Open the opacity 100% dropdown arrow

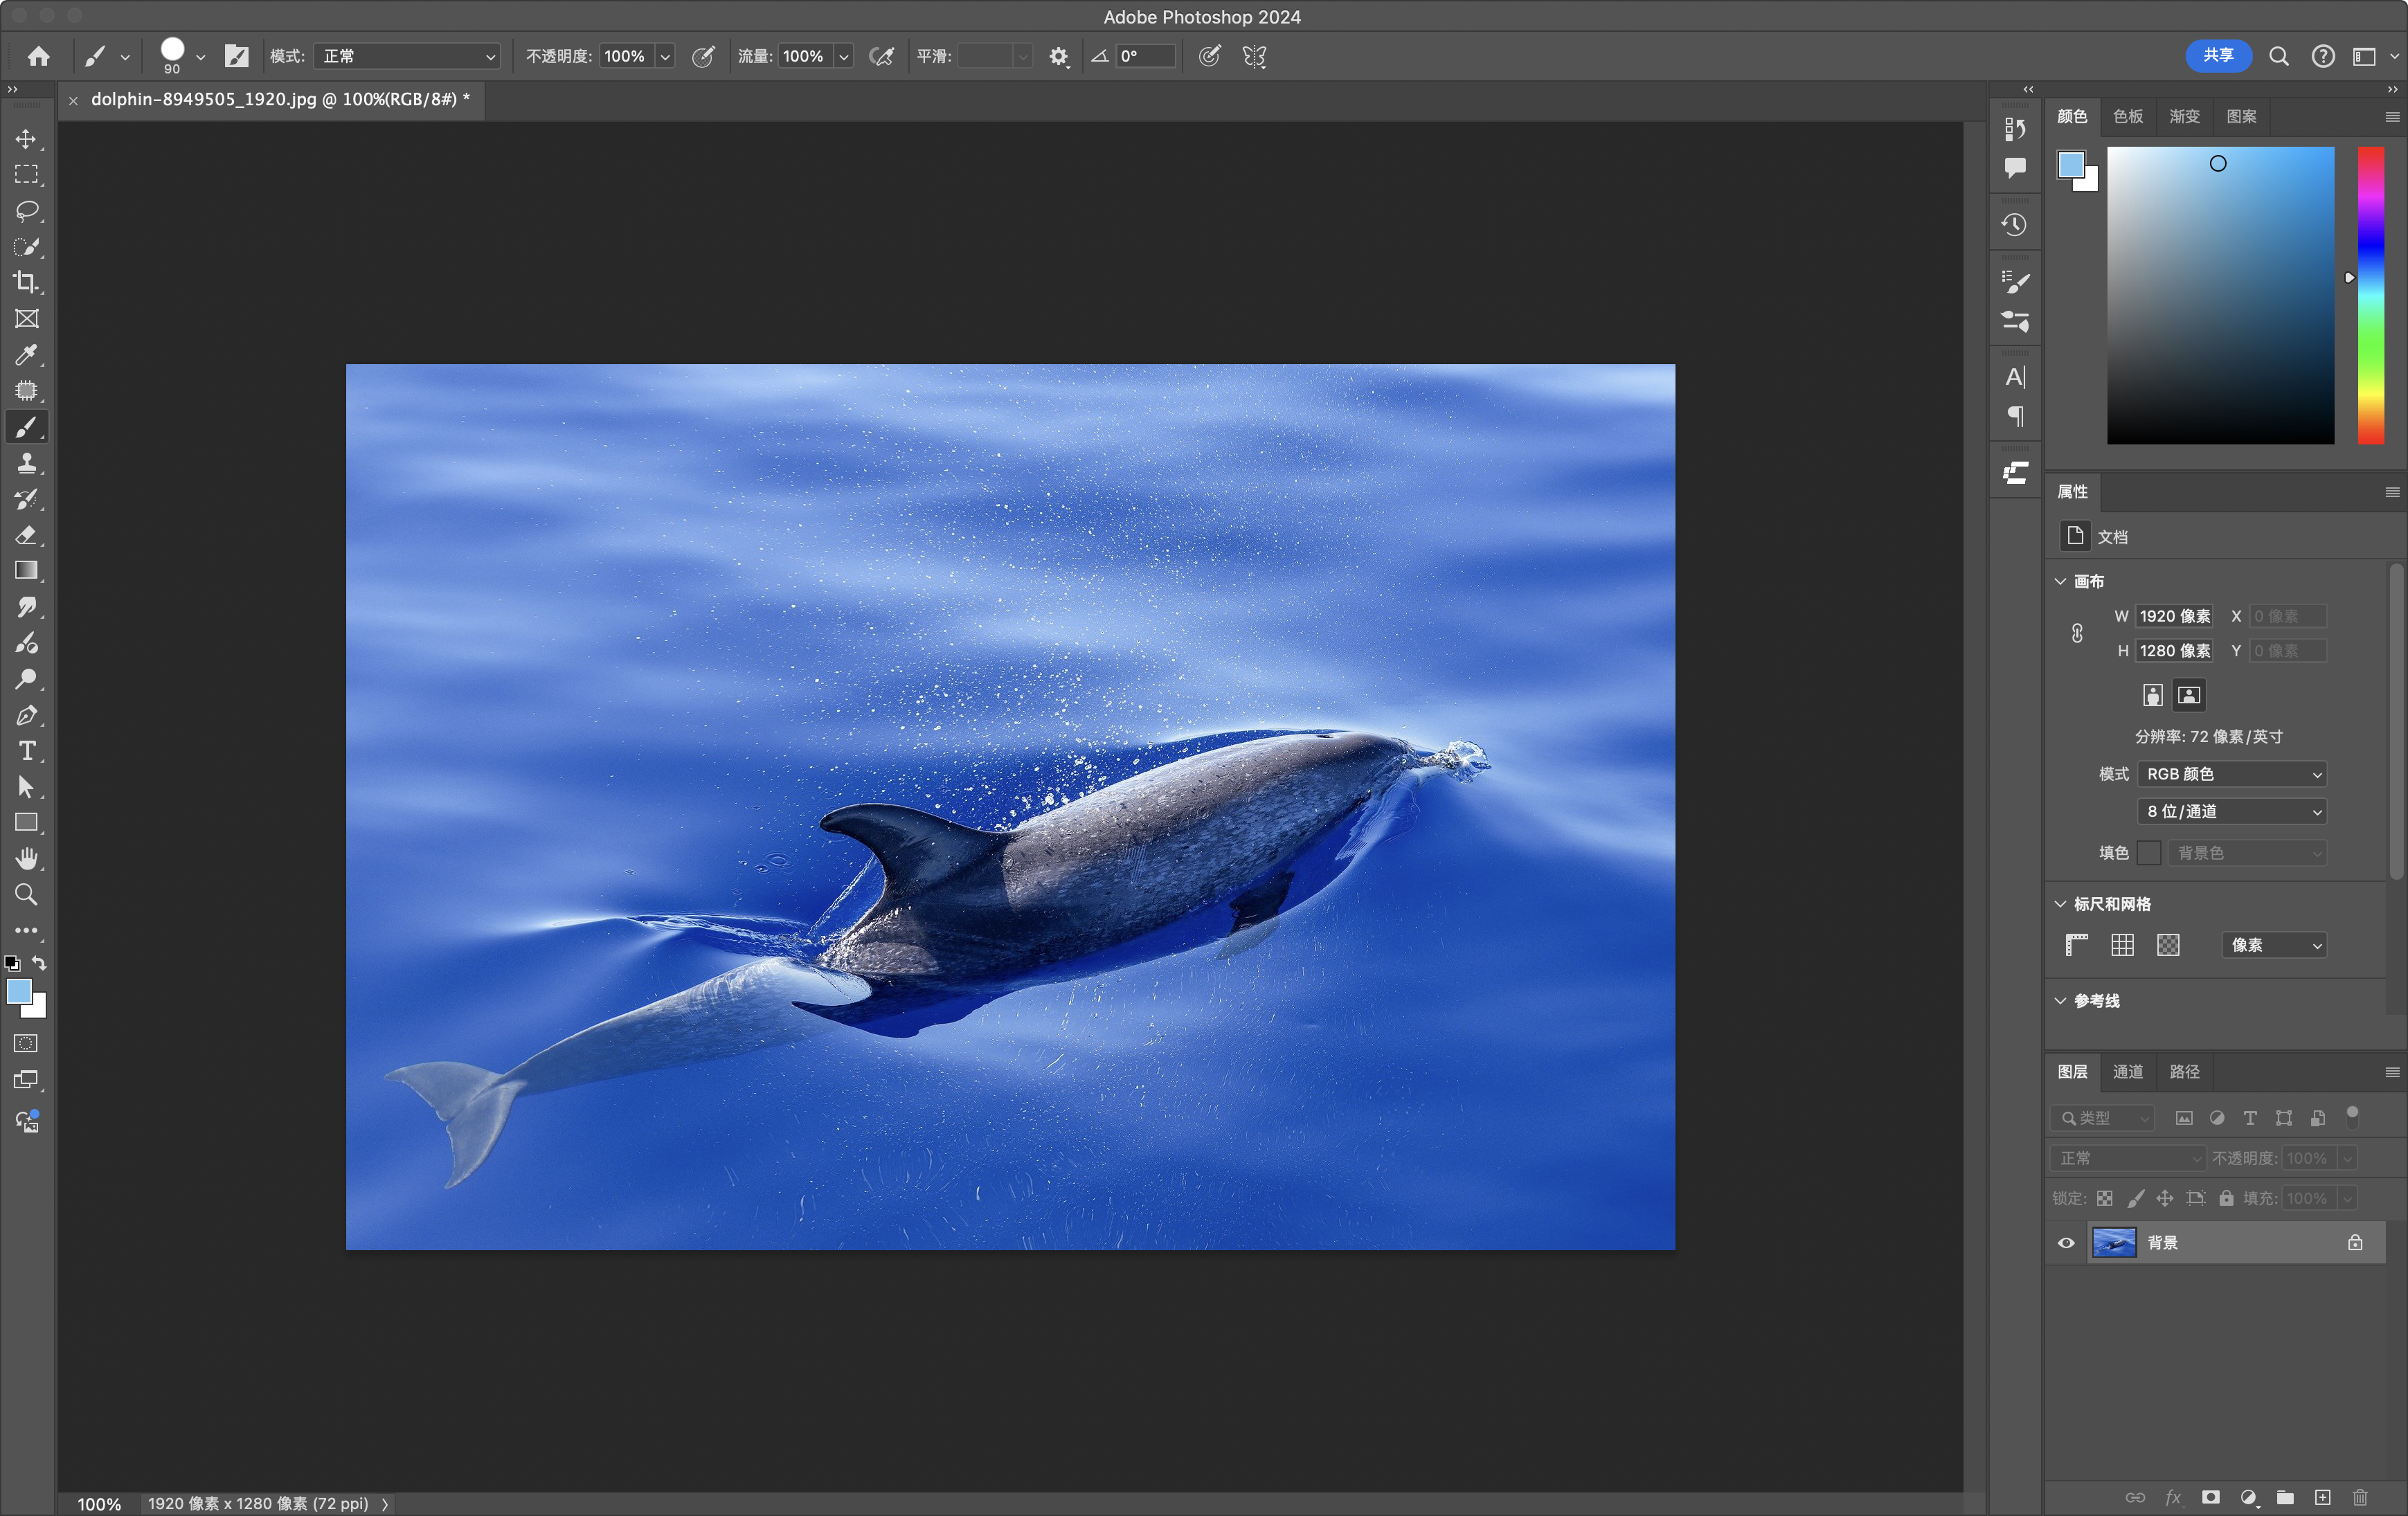[665, 56]
